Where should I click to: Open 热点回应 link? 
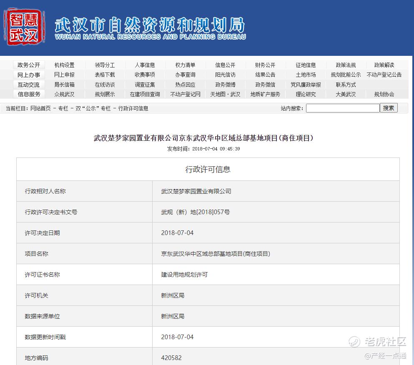tap(186, 85)
